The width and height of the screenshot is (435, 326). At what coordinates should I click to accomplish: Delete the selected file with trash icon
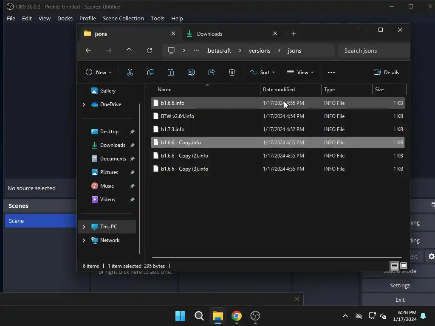(232, 72)
